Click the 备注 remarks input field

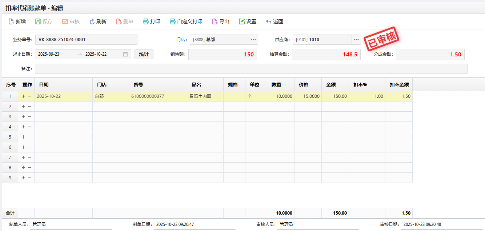tap(251, 69)
